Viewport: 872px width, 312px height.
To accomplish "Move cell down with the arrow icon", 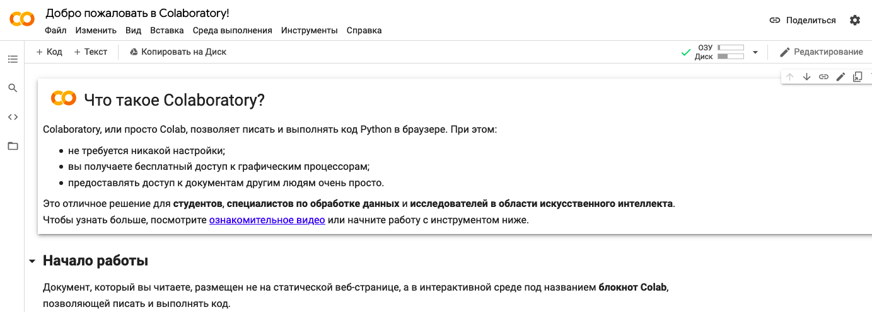I will click(806, 77).
